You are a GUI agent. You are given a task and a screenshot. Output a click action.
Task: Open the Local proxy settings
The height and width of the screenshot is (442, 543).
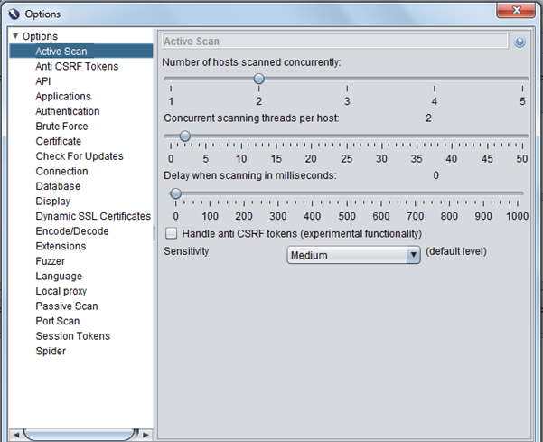[61, 291]
